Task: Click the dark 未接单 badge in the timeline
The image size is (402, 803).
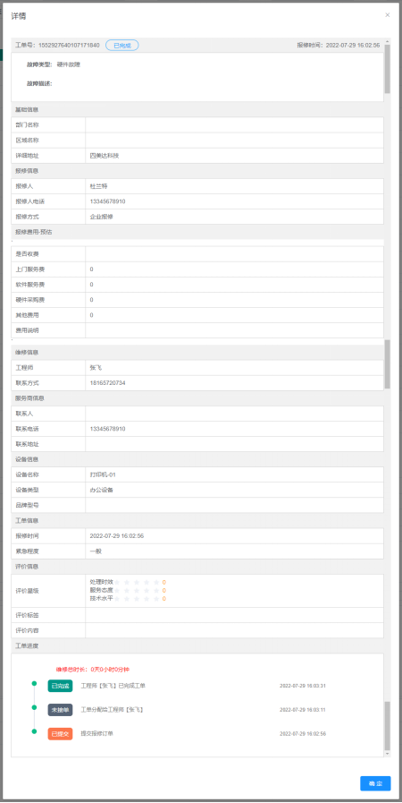Action: [60, 710]
